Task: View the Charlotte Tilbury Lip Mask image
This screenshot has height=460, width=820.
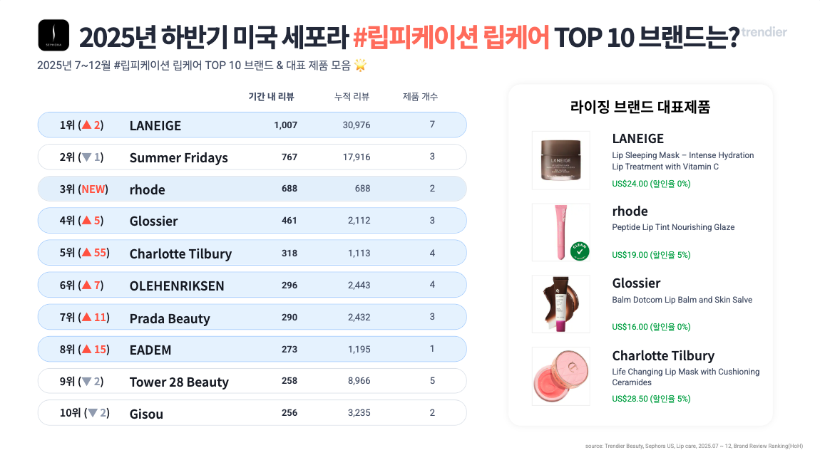Action: 560,376
